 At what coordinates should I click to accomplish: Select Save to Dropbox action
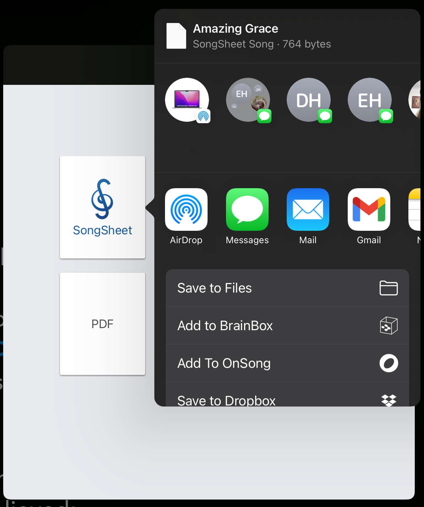point(287,394)
